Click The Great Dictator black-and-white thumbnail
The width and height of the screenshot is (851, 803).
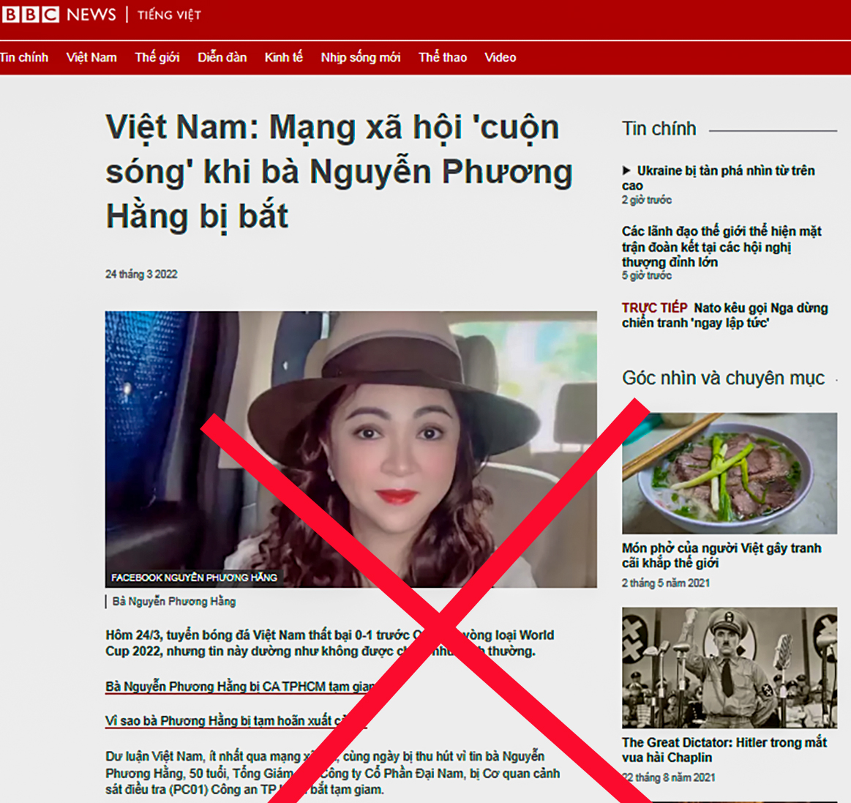pyautogui.click(x=729, y=668)
